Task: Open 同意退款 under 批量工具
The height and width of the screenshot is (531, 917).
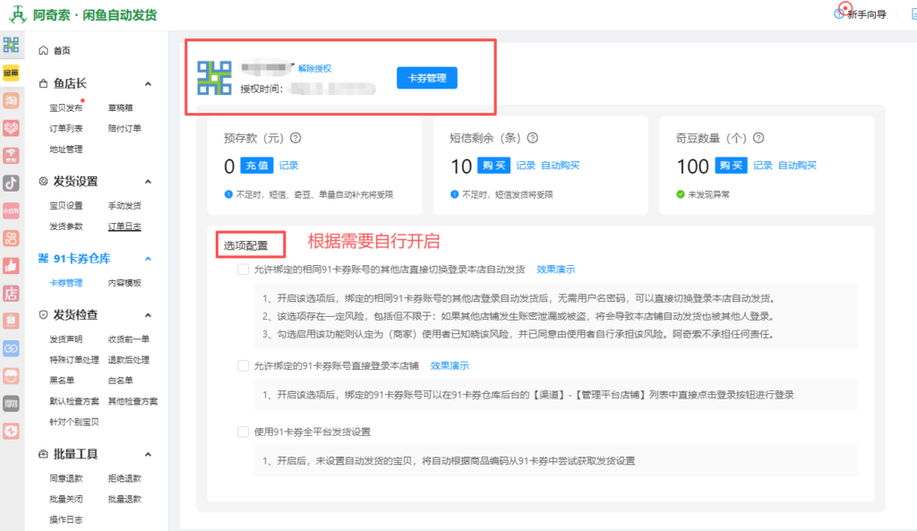Action: [66, 478]
